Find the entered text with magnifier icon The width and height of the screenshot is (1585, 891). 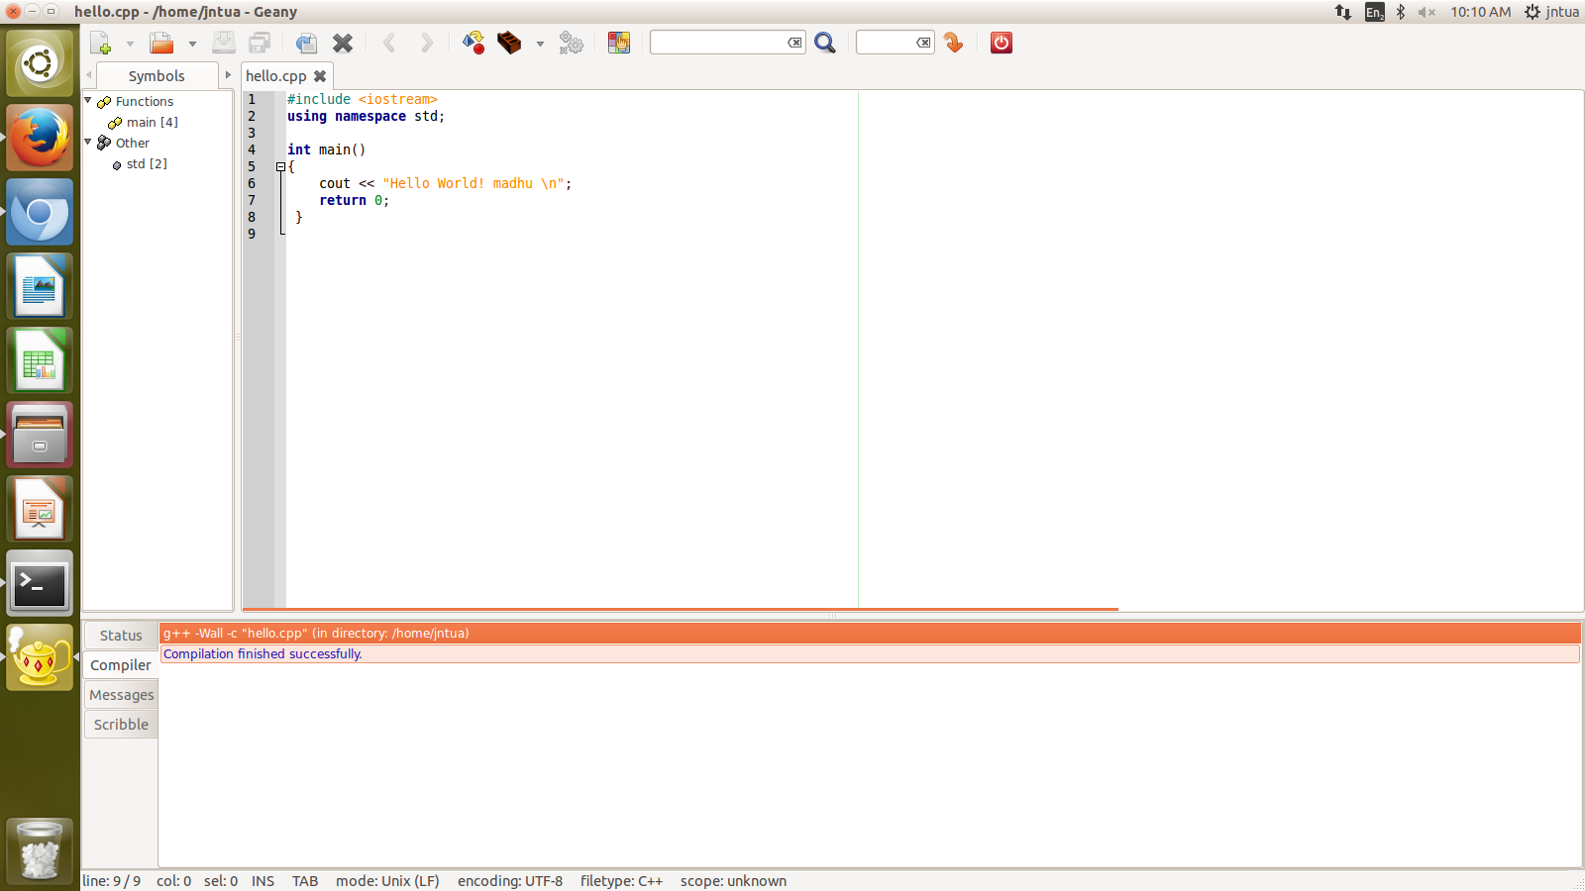pos(825,43)
